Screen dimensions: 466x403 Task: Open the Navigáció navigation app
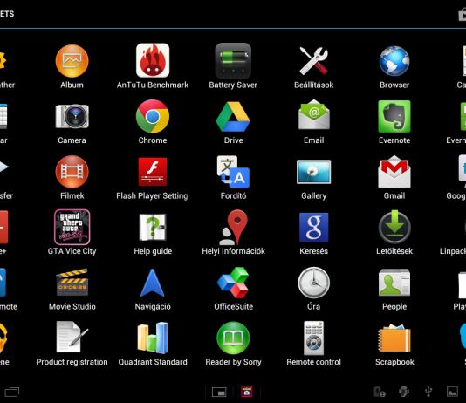point(153,283)
